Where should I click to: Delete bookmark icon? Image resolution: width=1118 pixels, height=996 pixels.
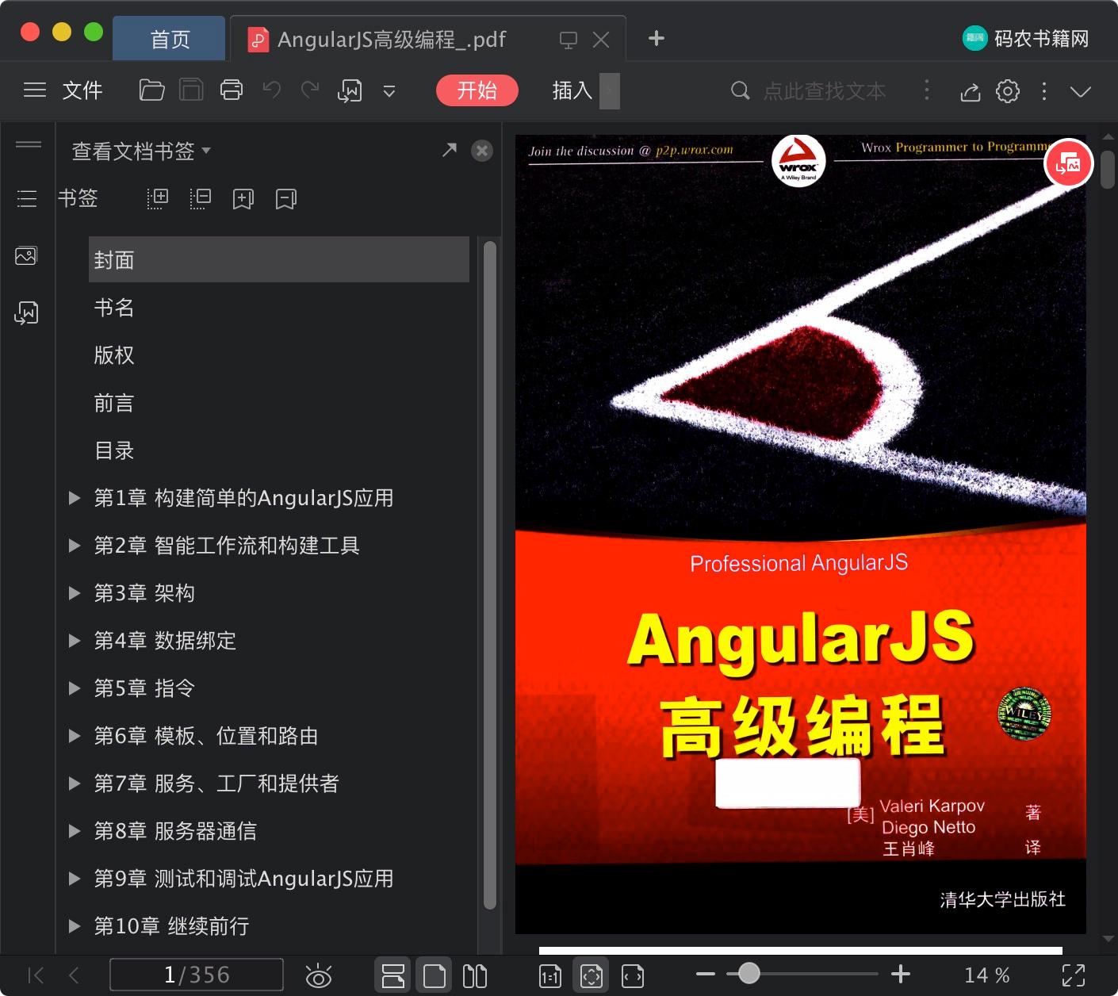point(286,199)
